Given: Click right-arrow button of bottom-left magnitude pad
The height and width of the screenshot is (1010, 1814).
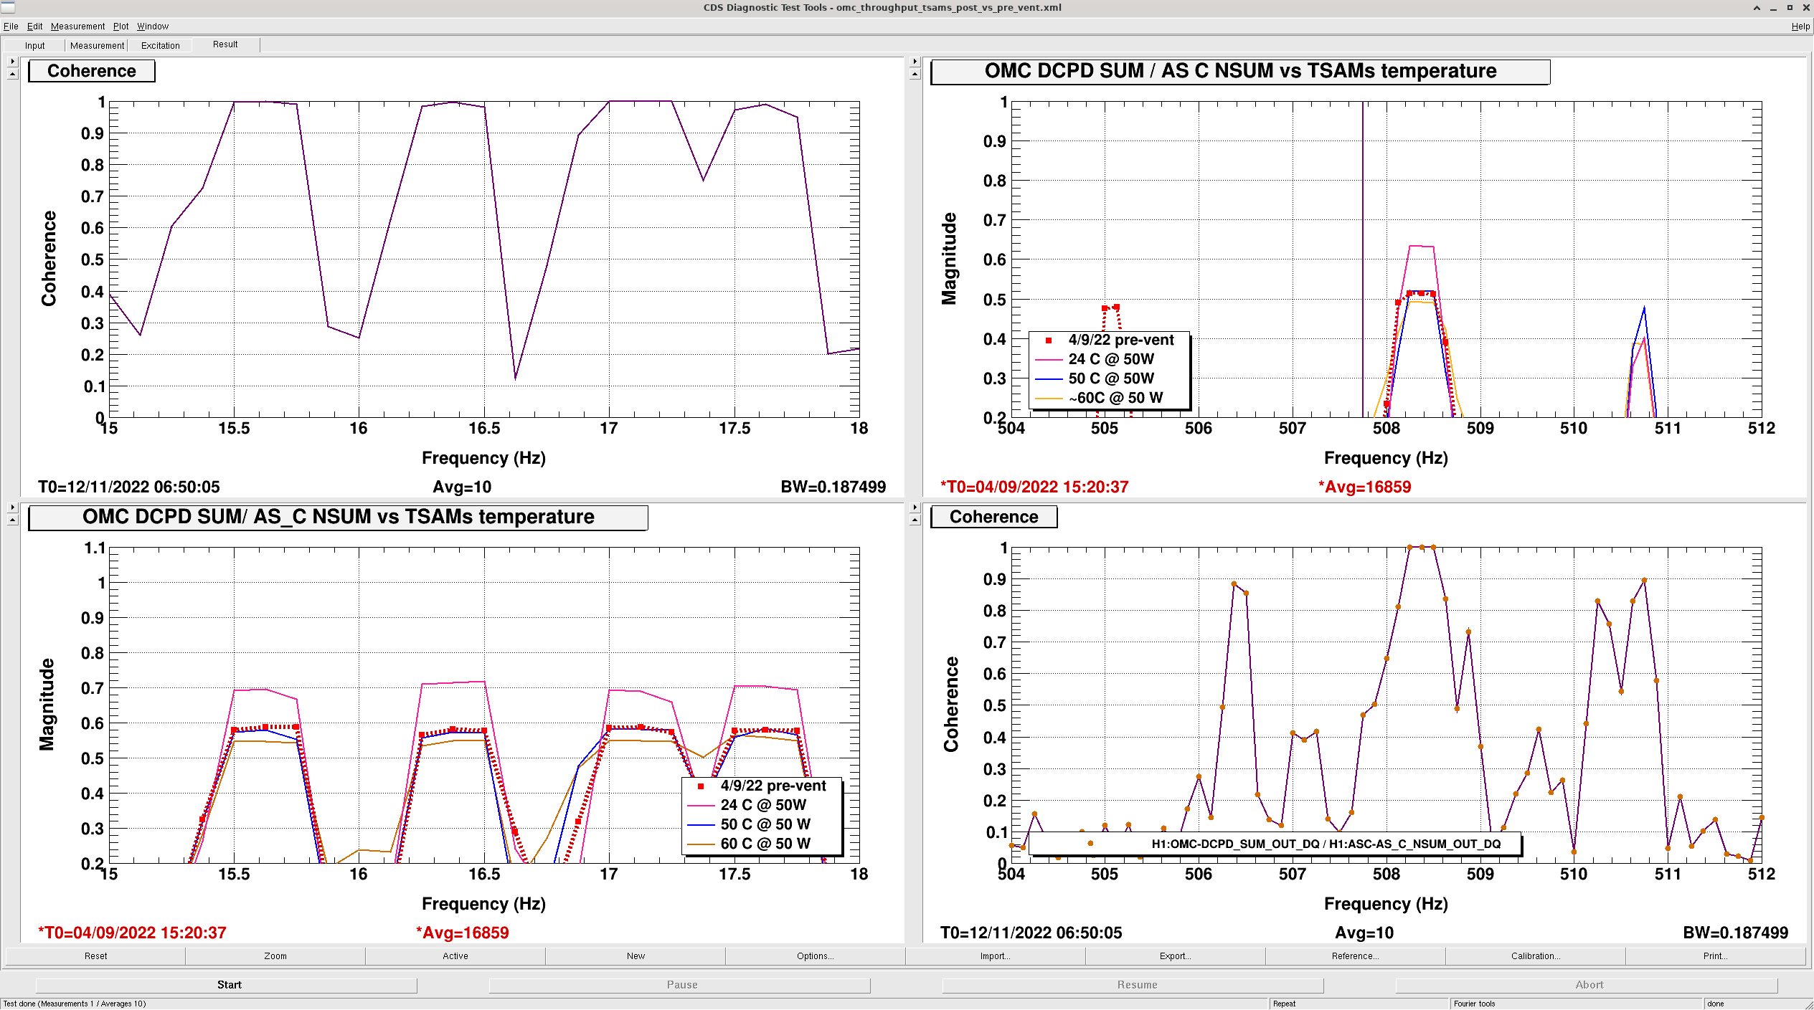Looking at the screenshot, I should [12, 508].
